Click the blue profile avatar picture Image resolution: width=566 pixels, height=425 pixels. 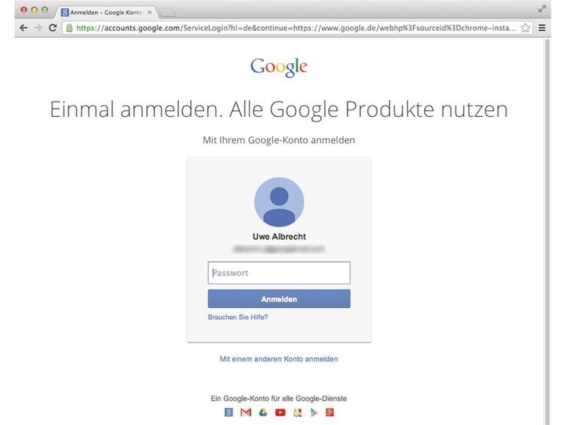point(279,202)
